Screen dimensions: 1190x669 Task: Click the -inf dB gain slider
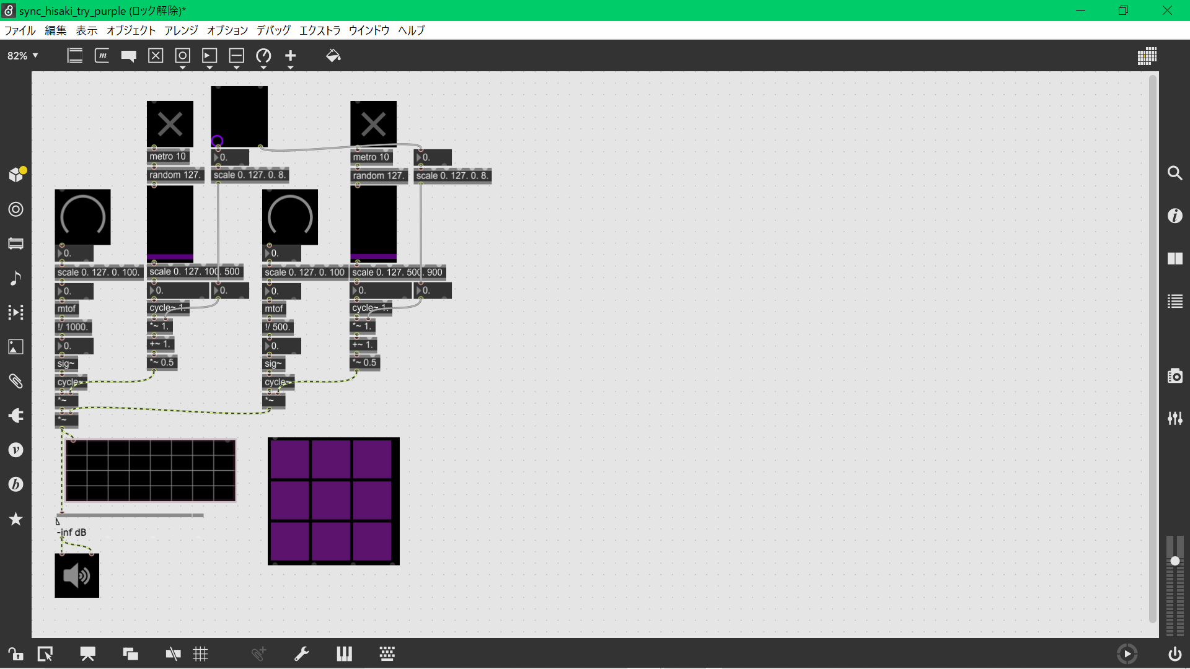click(130, 515)
